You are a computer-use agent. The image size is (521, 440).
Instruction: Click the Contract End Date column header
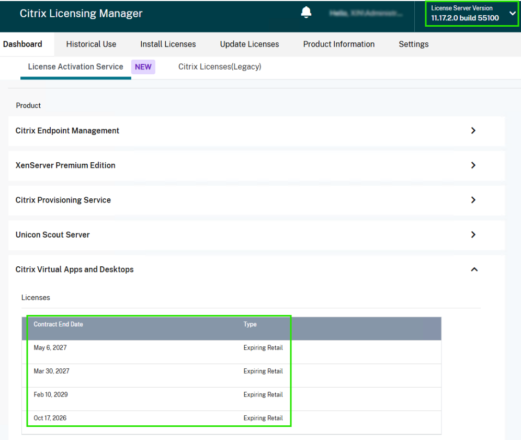(x=58, y=324)
